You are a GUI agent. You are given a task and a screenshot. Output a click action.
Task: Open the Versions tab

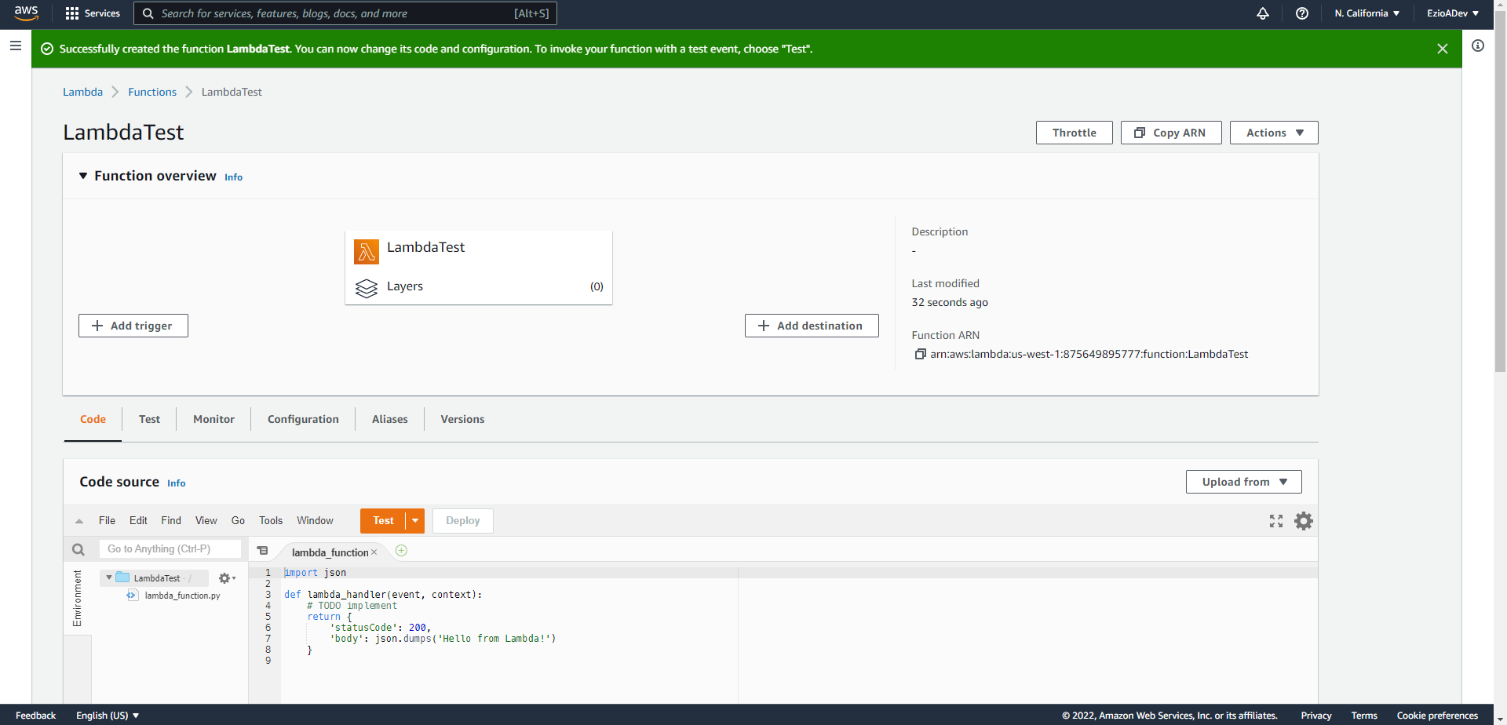[462, 419]
